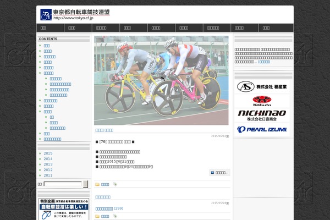This screenshot has width=330, height=220.
Task: Click the 2015/06/02 post date
Action: (220, 136)
